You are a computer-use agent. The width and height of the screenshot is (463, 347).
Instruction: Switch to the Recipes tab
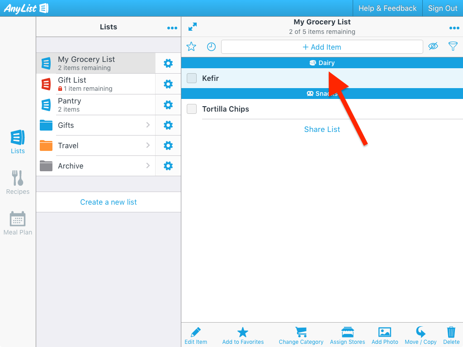click(18, 183)
